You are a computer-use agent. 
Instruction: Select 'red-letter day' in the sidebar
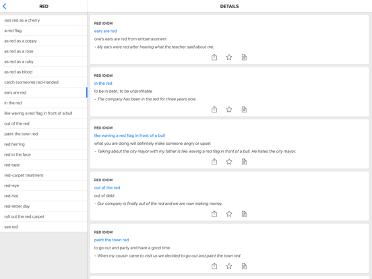(44, 206)
